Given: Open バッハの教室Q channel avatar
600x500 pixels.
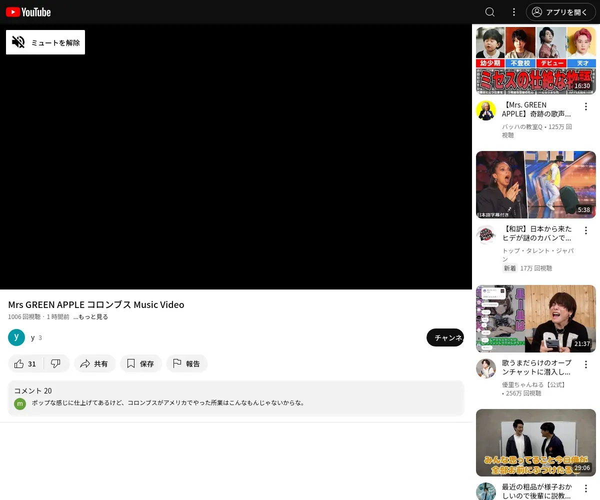Looking at the screenshot, I should tap(486, 110).
